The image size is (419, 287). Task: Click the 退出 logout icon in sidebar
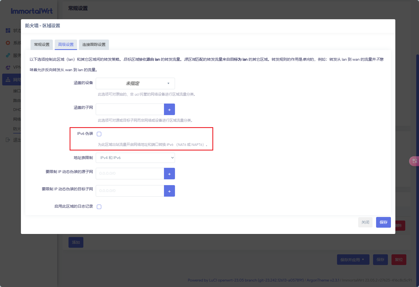point(8,140)
